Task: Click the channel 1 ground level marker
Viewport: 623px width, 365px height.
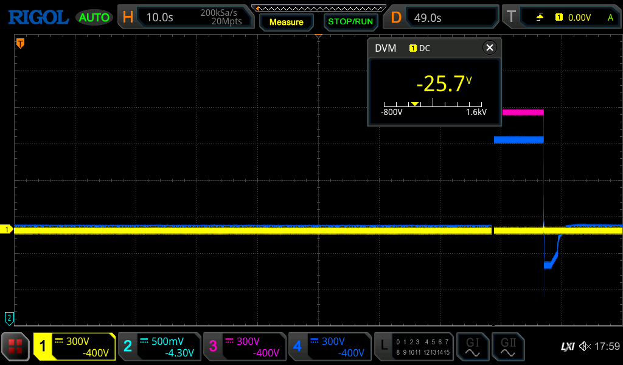Action: coord(8,229)
